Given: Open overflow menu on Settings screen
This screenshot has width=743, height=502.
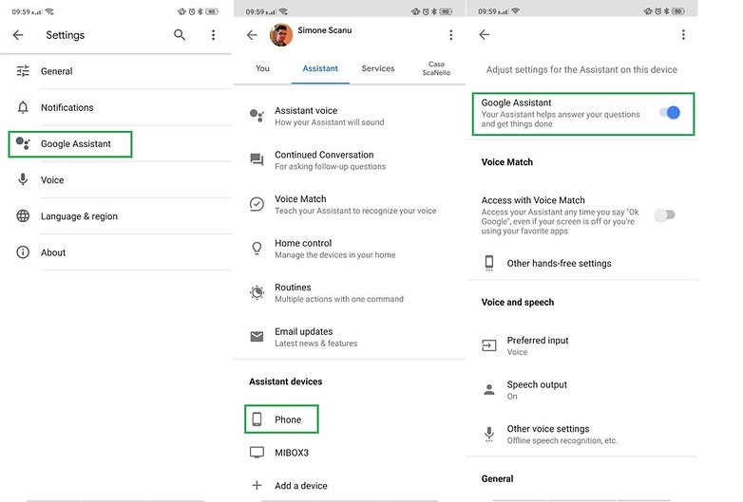Looking at the screenshot, I should coord(213,34).
